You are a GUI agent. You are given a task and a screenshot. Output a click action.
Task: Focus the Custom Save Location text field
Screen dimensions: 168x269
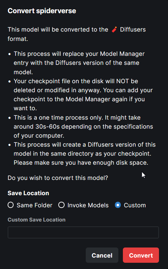[83, 233]
